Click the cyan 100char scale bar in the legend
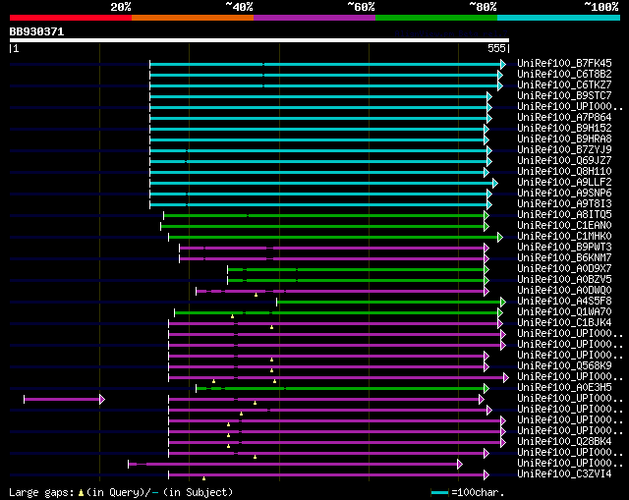 439,493
